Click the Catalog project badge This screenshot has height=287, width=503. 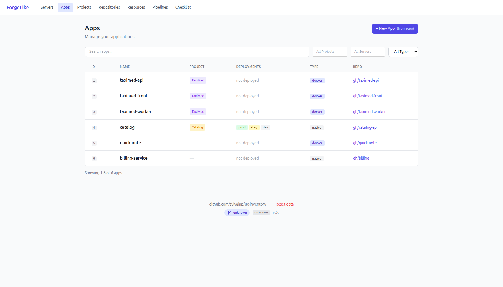click(197, 127)
